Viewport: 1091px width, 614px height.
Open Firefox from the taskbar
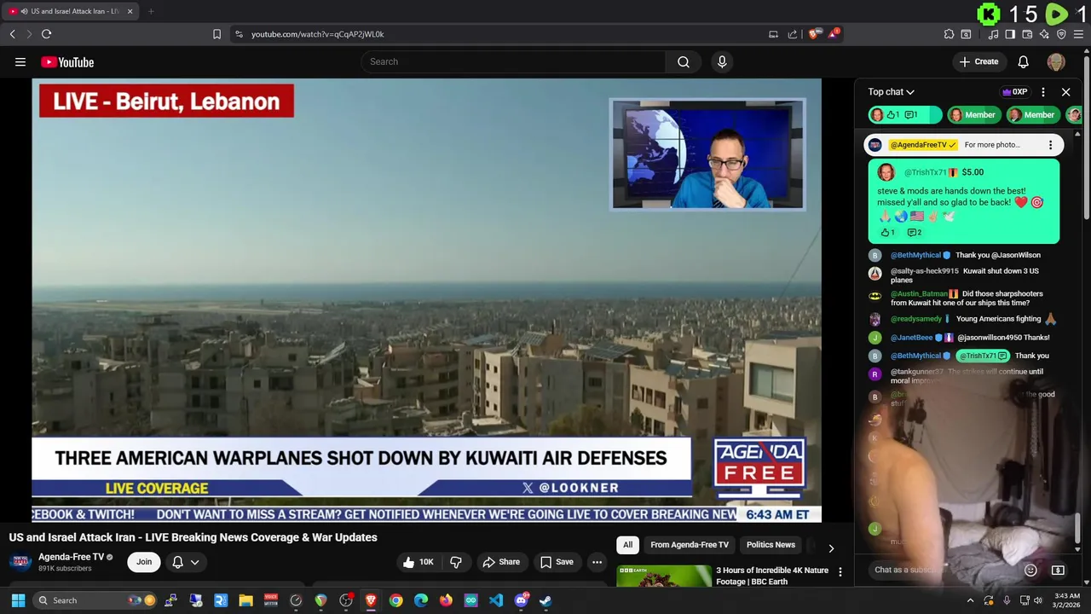pyautogui.click(x=446, y=600)
